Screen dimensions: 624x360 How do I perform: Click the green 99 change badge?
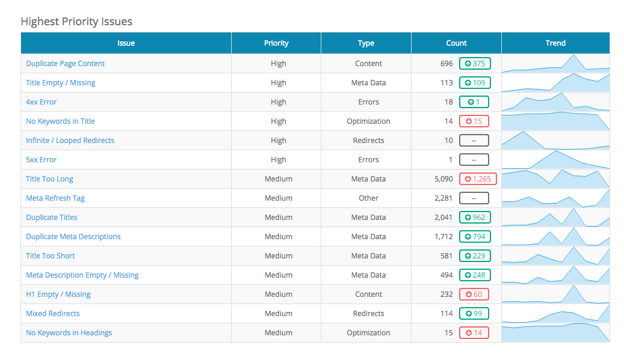(474, 314)
